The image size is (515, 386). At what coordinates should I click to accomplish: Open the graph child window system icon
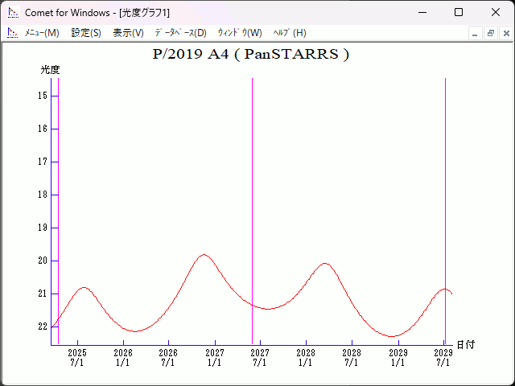click(12, 33)
